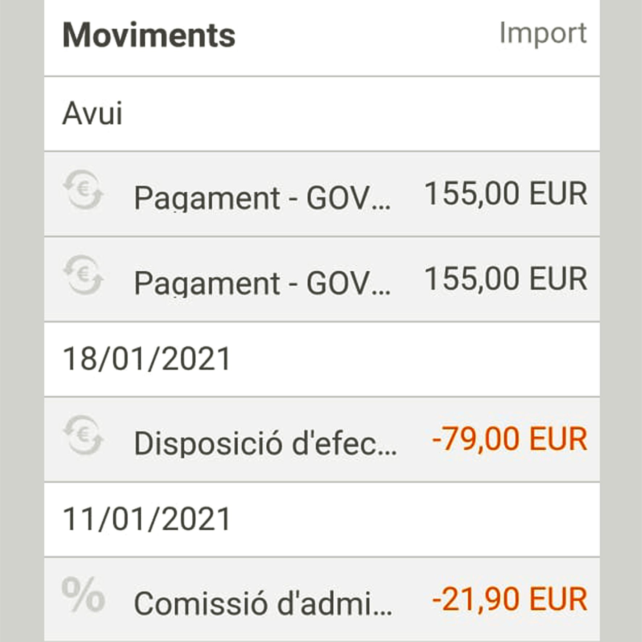Image resolution: width=642 pixels, height=642 pixels.
Task: Tap the -21,90 EUR amount
Action: tap(509, 599)
